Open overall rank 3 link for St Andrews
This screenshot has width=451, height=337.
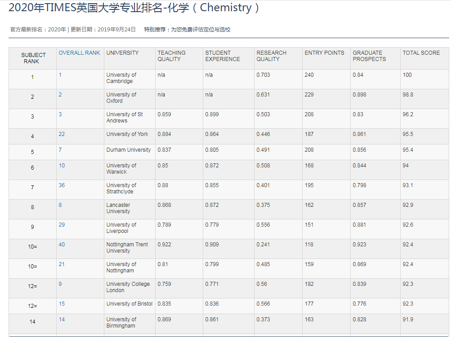(60, 114)
